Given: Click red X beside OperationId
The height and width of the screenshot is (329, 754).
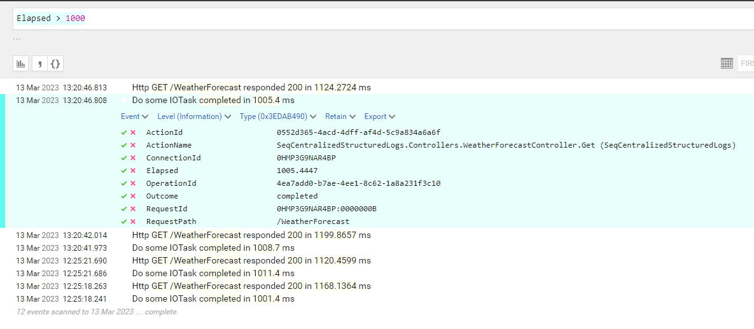Looking at the screenshot, I should (133, 183).
